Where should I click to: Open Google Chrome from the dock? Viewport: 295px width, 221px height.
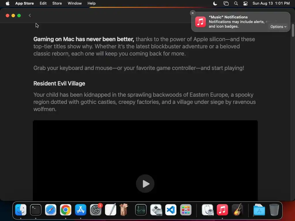coord(65,210)
